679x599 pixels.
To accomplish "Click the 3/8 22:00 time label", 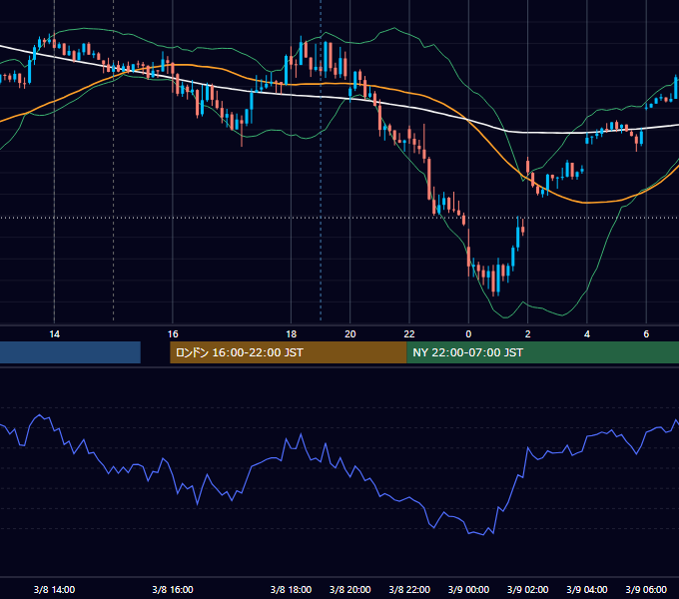I will coord(409,589).
